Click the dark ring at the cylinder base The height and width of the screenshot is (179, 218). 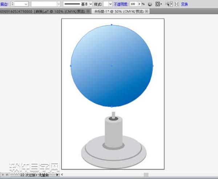pos(113,148)
